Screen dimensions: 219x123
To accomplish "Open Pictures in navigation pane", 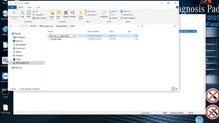I will coord(19,55).
